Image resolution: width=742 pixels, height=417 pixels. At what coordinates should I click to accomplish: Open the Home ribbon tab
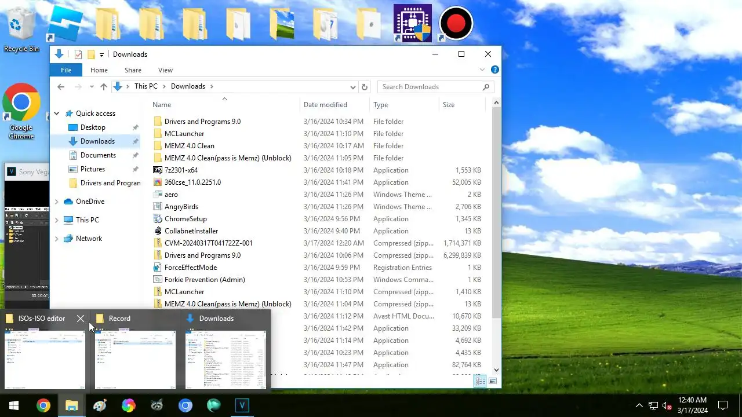[x=99, y=70]
